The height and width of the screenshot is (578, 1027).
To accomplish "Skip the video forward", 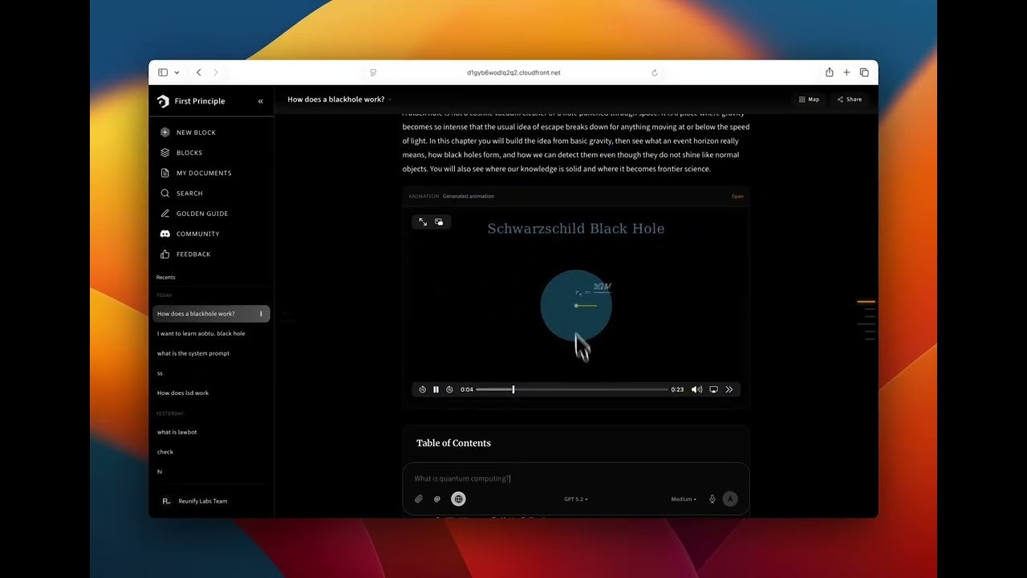I will (x=449, y=389).
